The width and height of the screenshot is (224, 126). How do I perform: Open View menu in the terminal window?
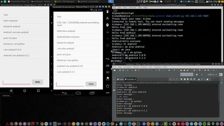coord(125,8)
